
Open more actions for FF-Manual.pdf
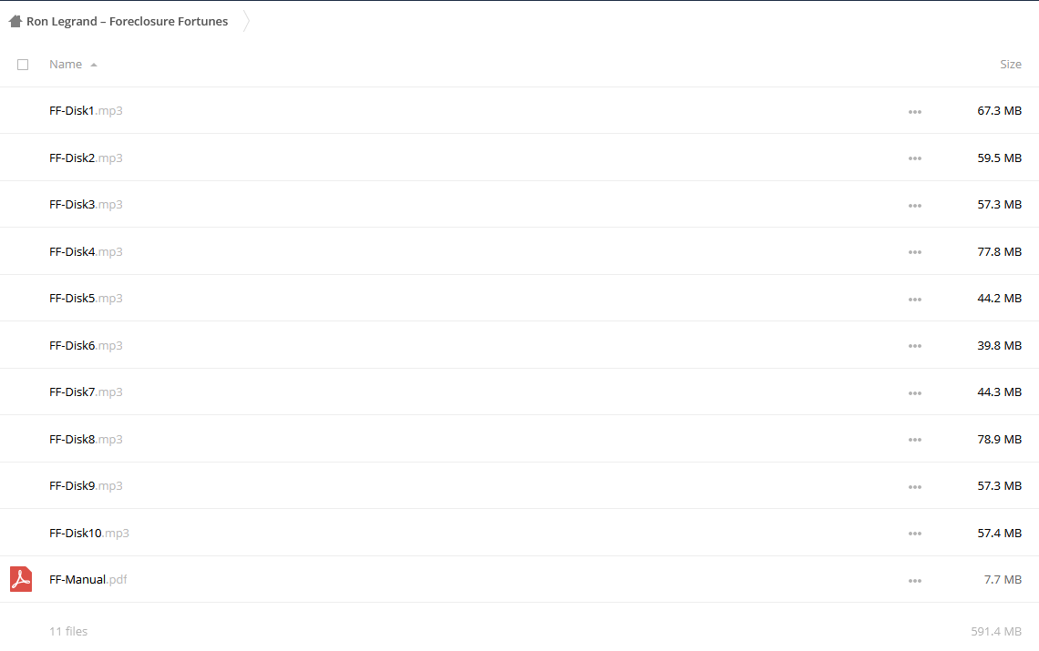(915, 581)
